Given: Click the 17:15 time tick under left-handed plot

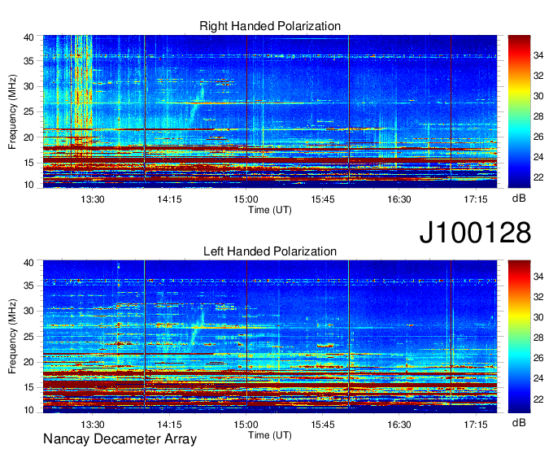Looking at the screenshot, I should [x=476, y=425].
